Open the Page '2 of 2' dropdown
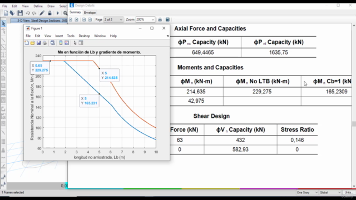 click(x=113, y=19)
